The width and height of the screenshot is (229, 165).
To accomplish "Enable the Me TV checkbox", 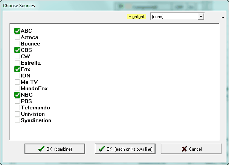I will (17, 82).
